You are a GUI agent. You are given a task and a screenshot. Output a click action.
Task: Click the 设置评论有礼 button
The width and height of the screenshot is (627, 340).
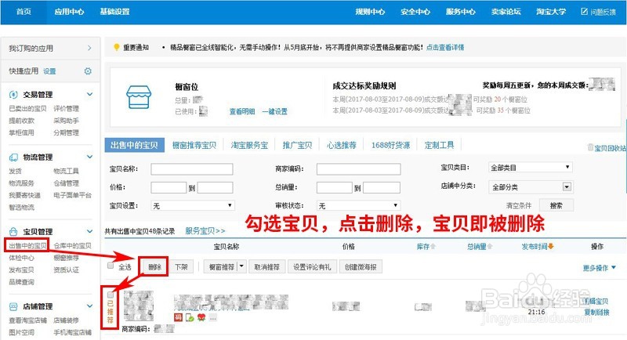click(312, 267)
